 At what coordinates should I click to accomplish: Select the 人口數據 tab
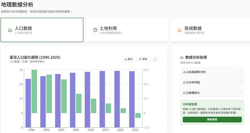click(x=42, y=30)
